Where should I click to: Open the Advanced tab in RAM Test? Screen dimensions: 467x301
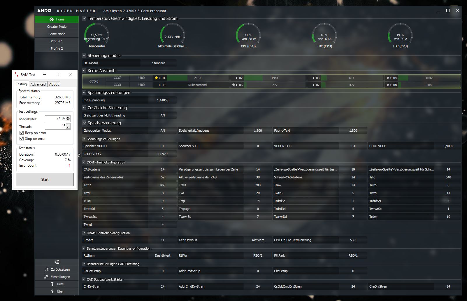[x=38, y=84]
